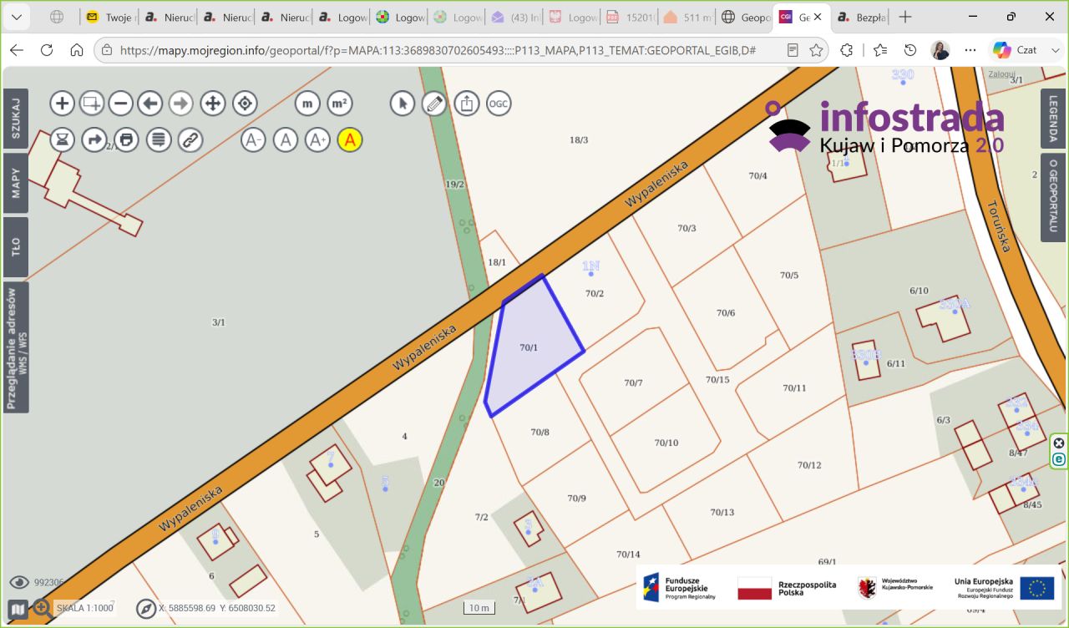Screen dimensions: 1069x628
Task: Click parcel label 3/1
Action: [x=219, y=322]
